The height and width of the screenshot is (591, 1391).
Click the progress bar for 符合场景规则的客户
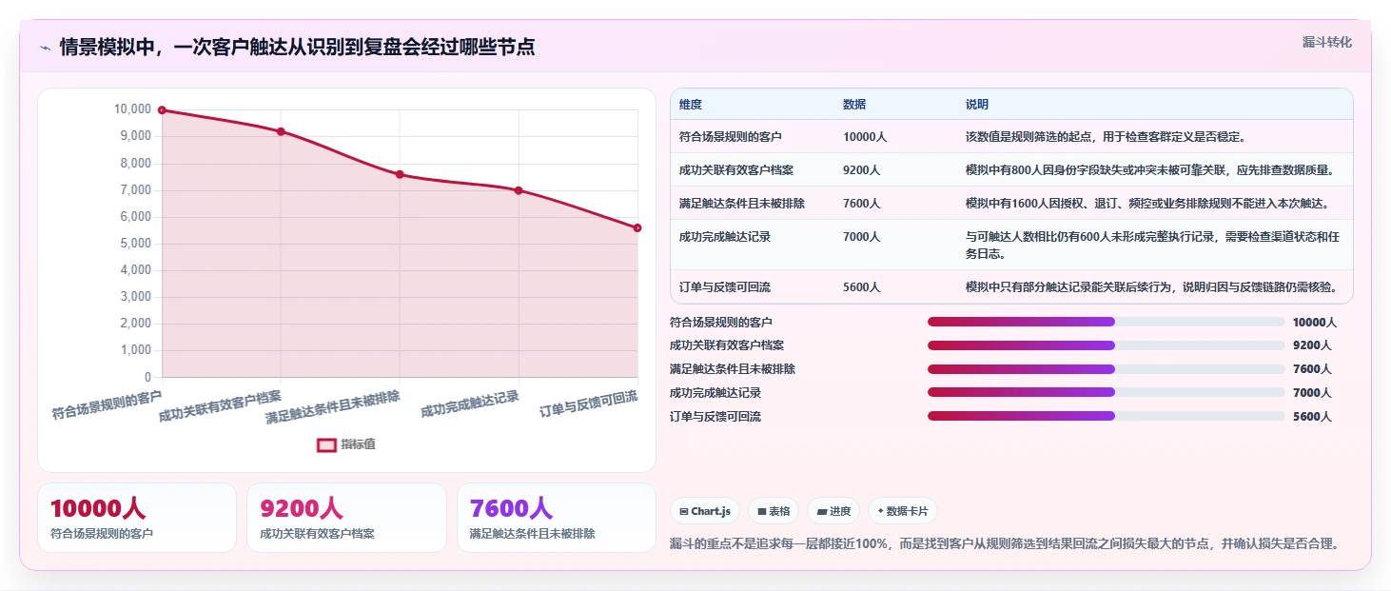[x=1107, y=322]
